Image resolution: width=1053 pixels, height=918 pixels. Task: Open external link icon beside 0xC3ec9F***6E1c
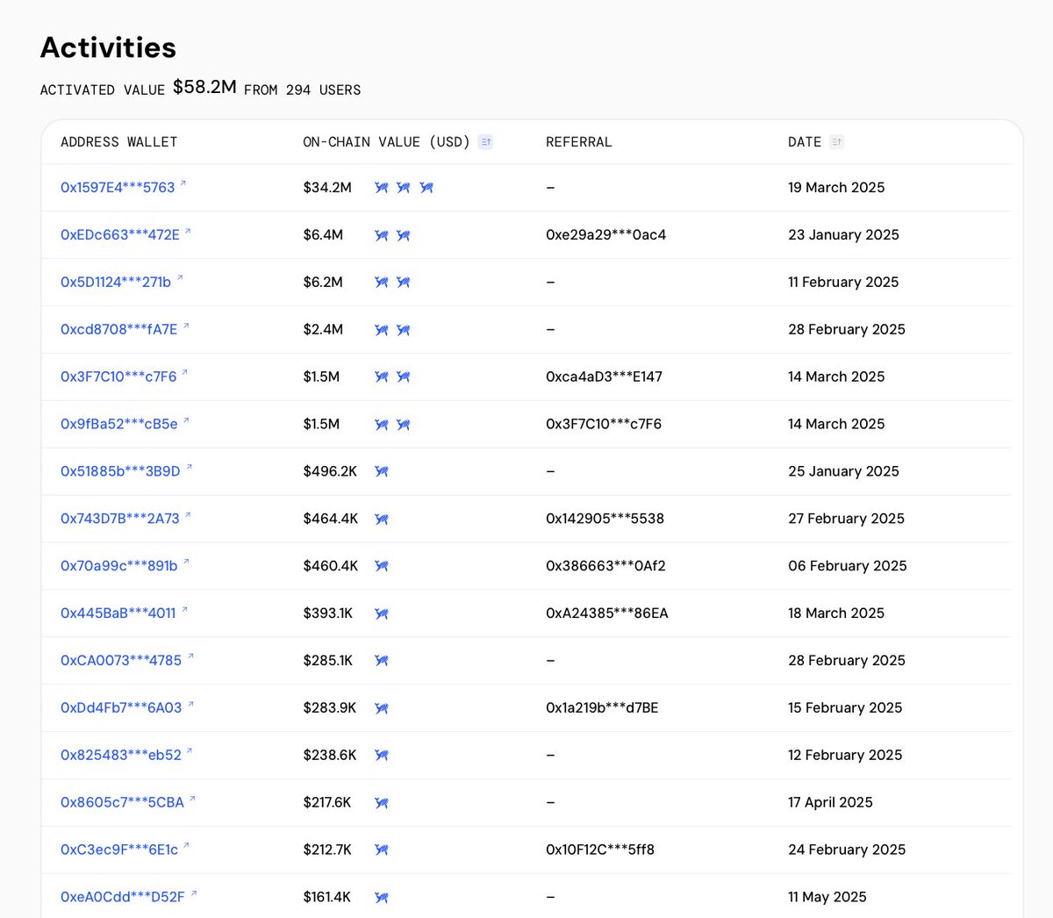pyautogui.click(x=186, y=847)
